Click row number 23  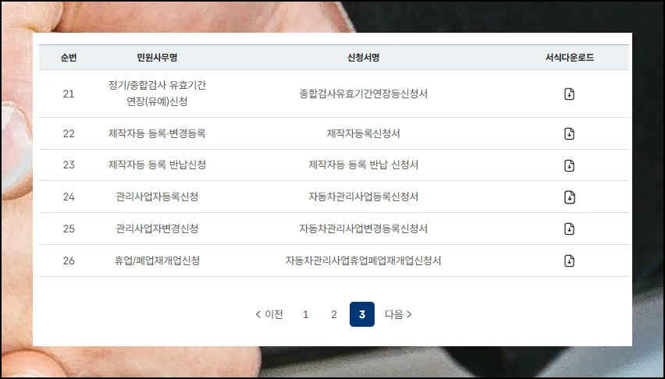69,165
